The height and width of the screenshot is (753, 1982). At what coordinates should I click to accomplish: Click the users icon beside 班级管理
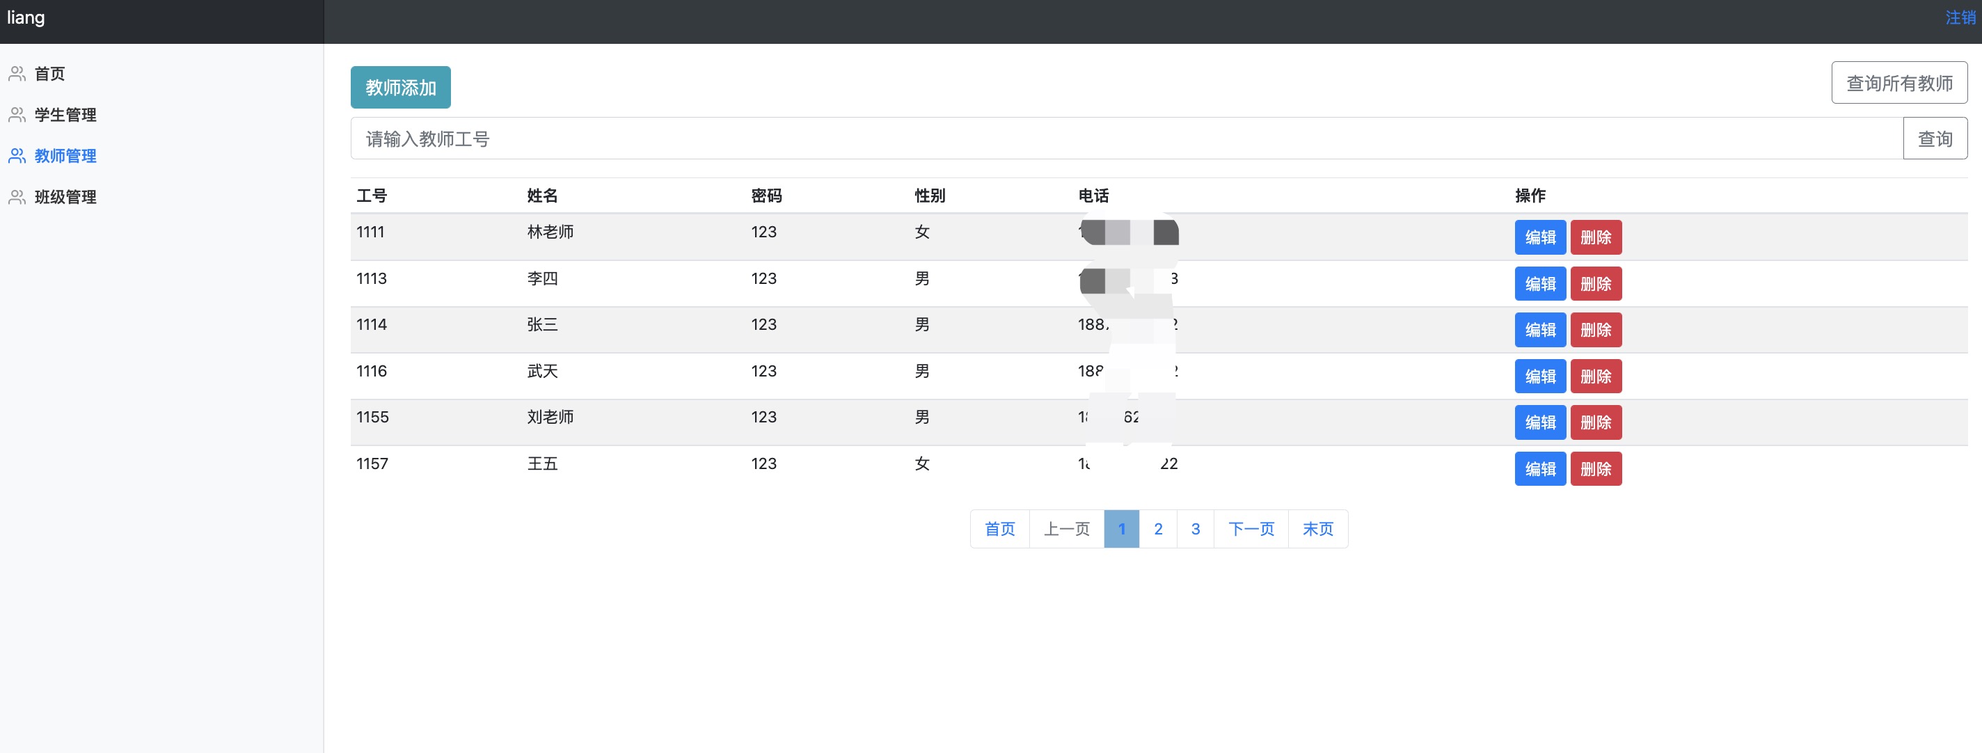pos(17,197)
